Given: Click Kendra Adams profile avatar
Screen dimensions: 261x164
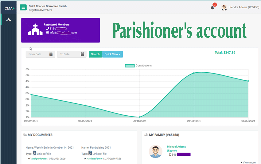Looking at the screenshot, I should (x=224, y=8).
